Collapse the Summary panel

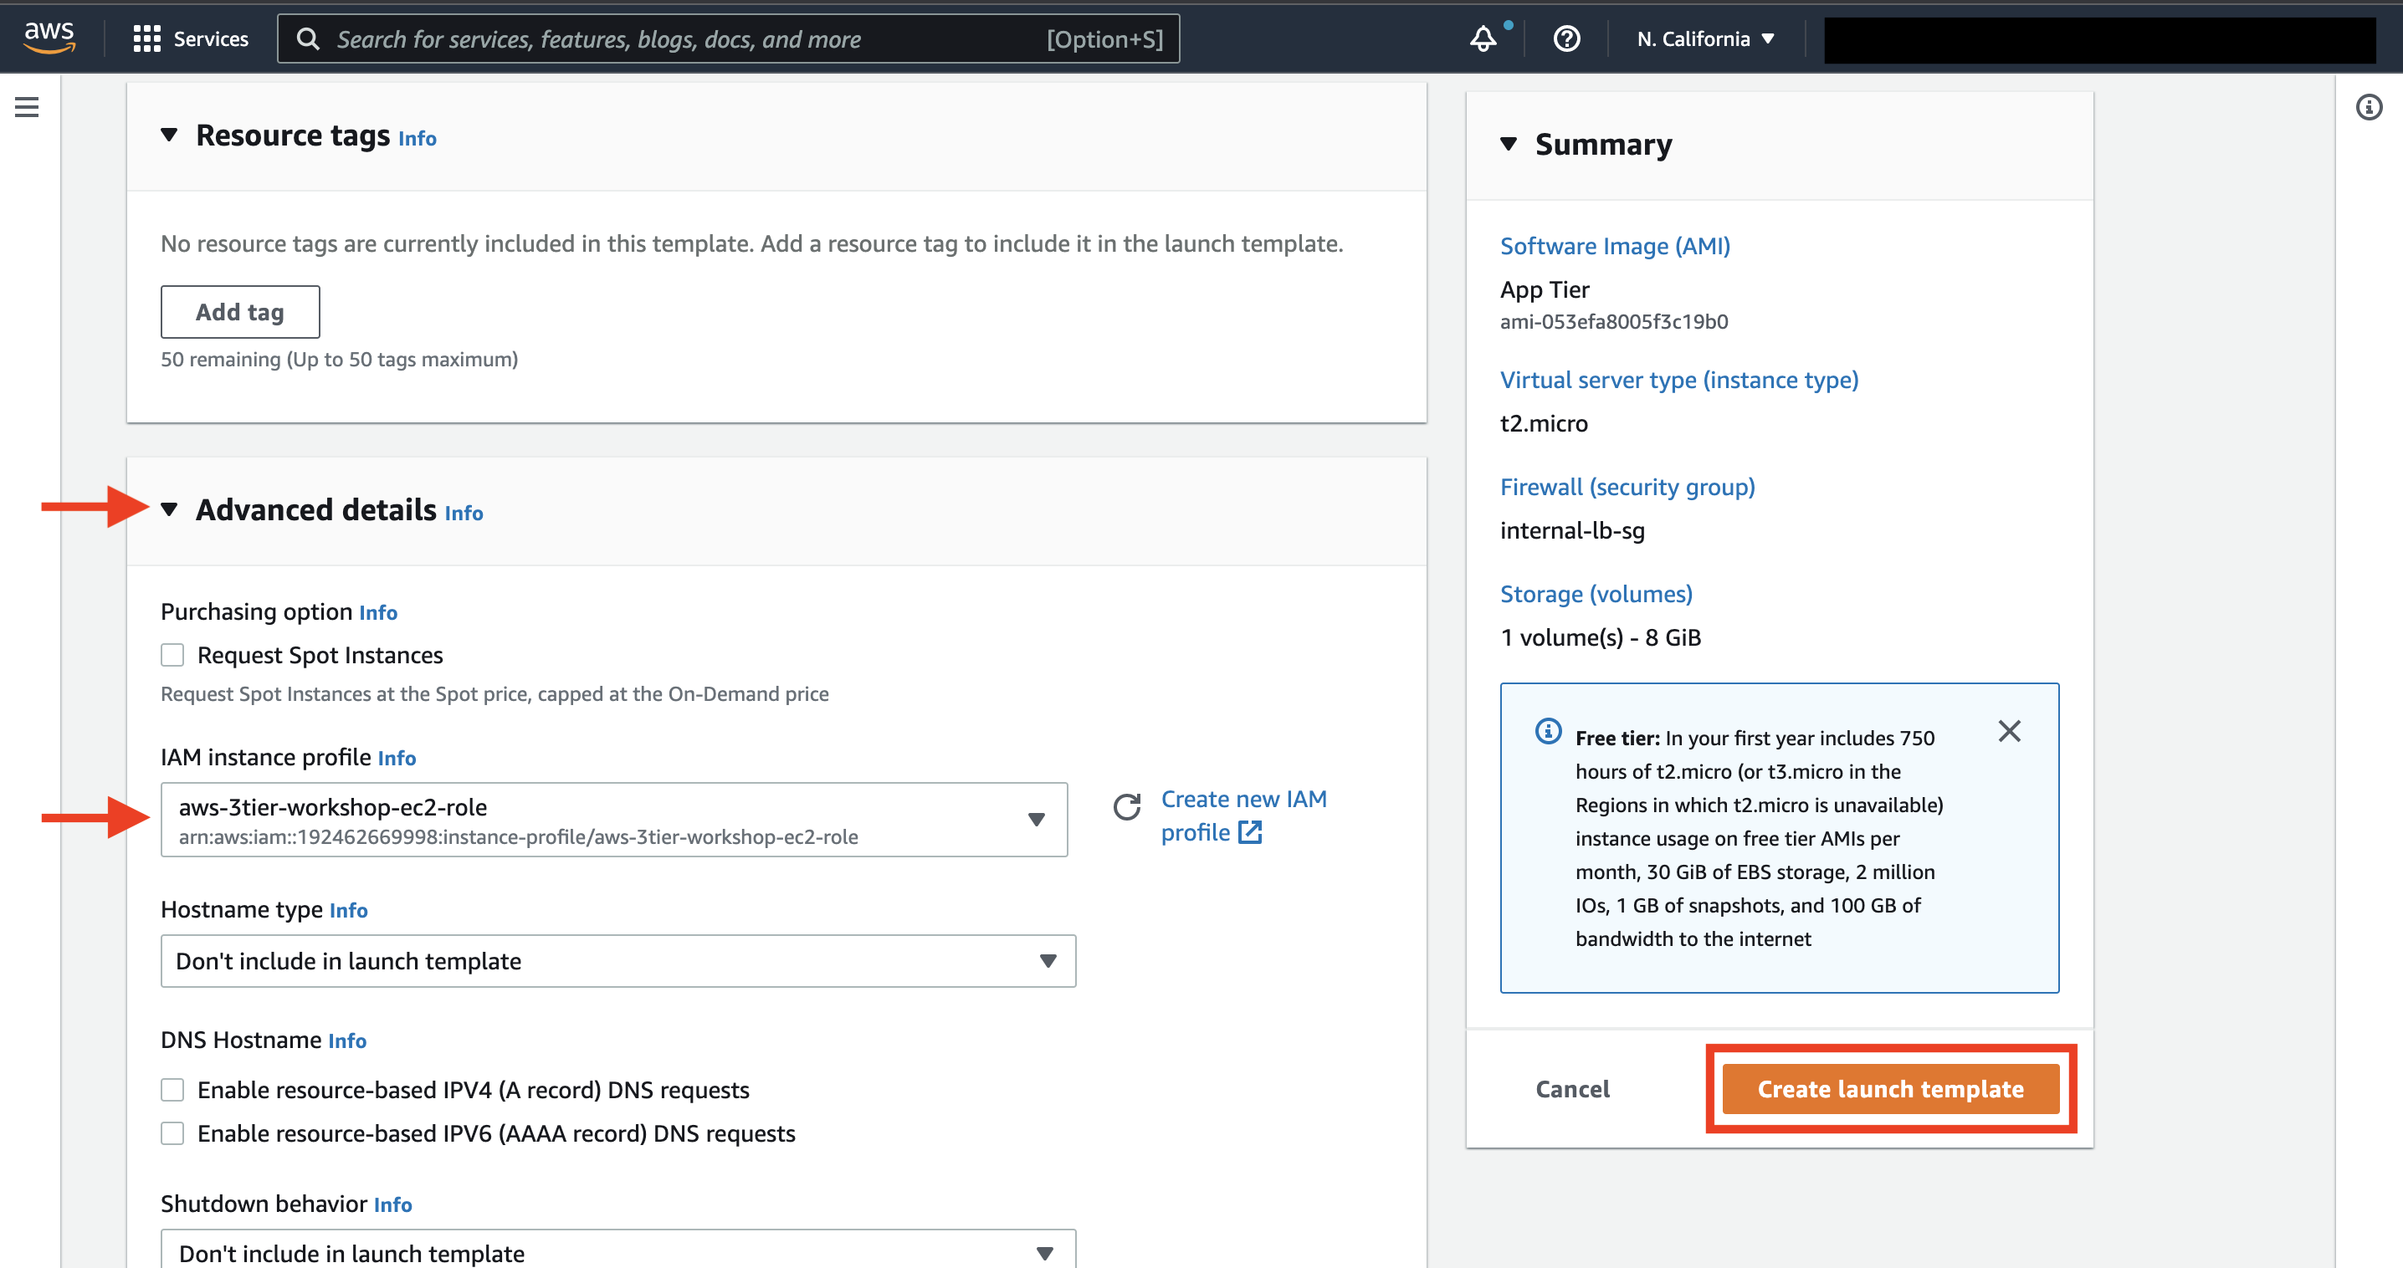point(1509,144)
